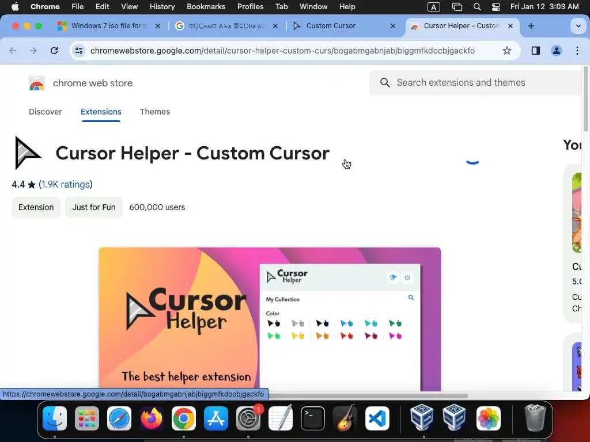Open Google Chrome from the Dock
Viewport: 590px width, 442px height.
(184, 418)
